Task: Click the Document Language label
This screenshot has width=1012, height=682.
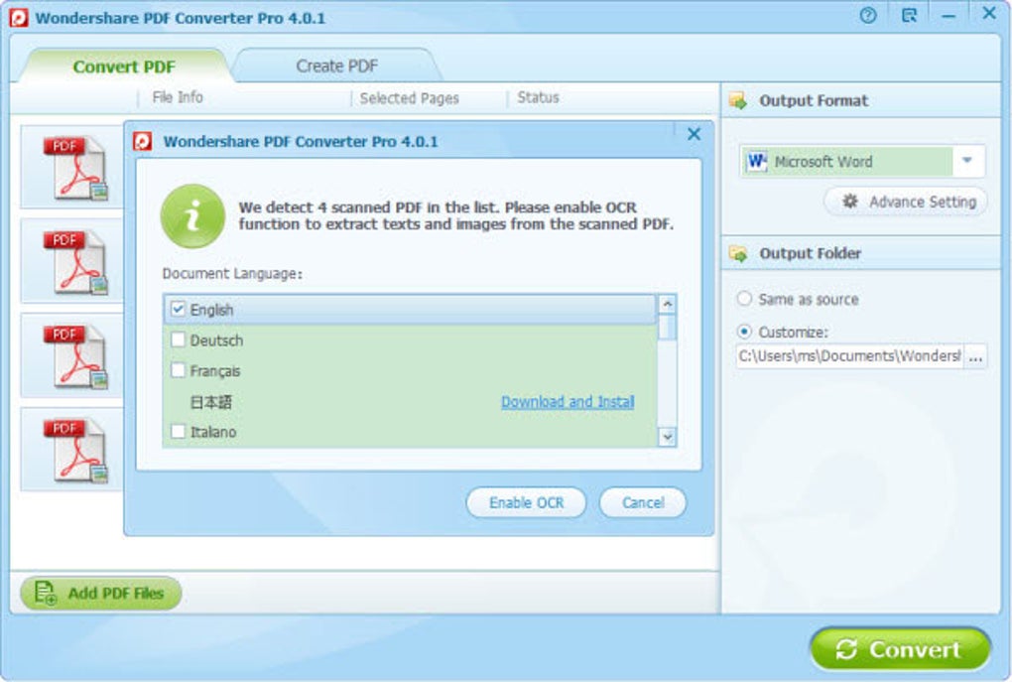Action: click(x=232, y=274)
